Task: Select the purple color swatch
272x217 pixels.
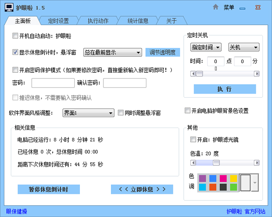Action: pos(203,178)
